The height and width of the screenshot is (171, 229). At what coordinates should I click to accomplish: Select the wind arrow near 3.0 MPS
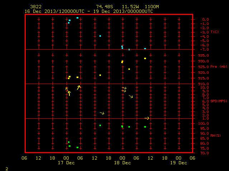tap(102, 113)
